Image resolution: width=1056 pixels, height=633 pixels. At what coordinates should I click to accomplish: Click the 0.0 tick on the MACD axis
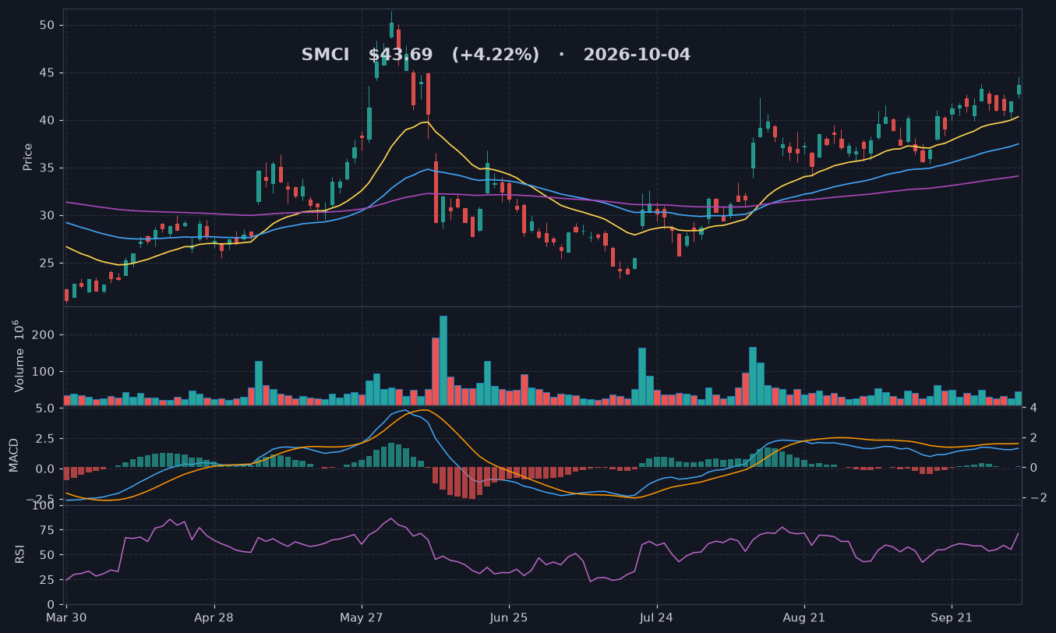click(44, 469)
